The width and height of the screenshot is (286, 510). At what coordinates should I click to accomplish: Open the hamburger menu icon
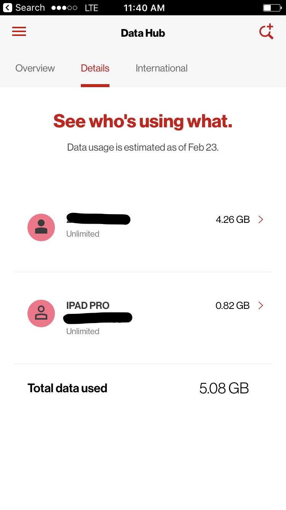19,31
